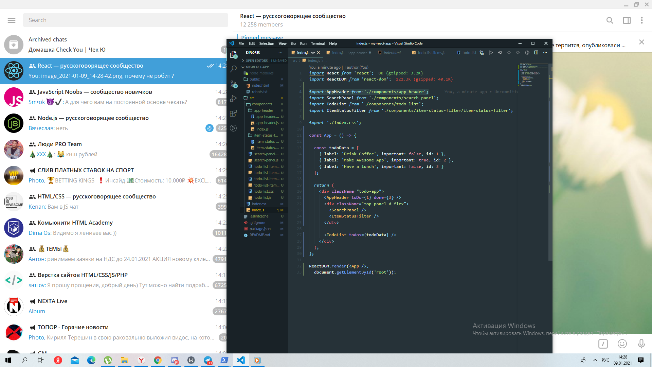Open Telegram bot commands slash button
Viewport: 652px width, 367px height.
pyautogui.click(x=603, y=344)
